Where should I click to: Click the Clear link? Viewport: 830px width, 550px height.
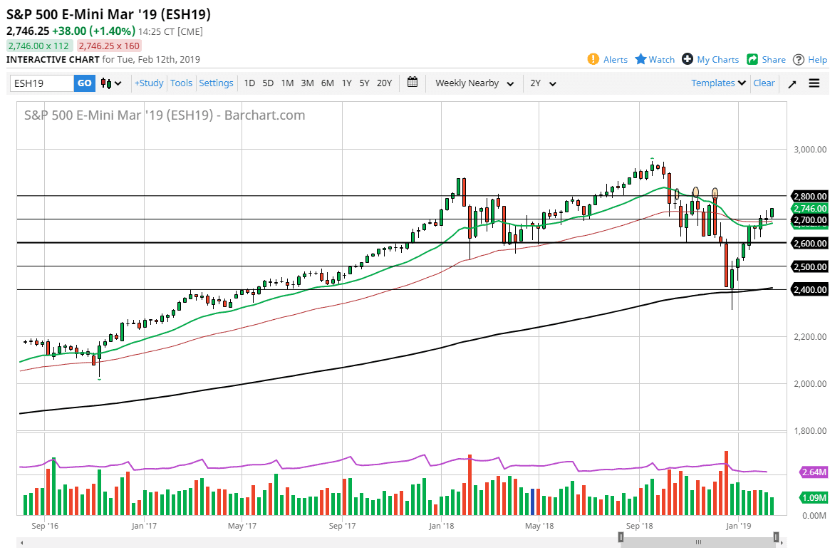764,83
